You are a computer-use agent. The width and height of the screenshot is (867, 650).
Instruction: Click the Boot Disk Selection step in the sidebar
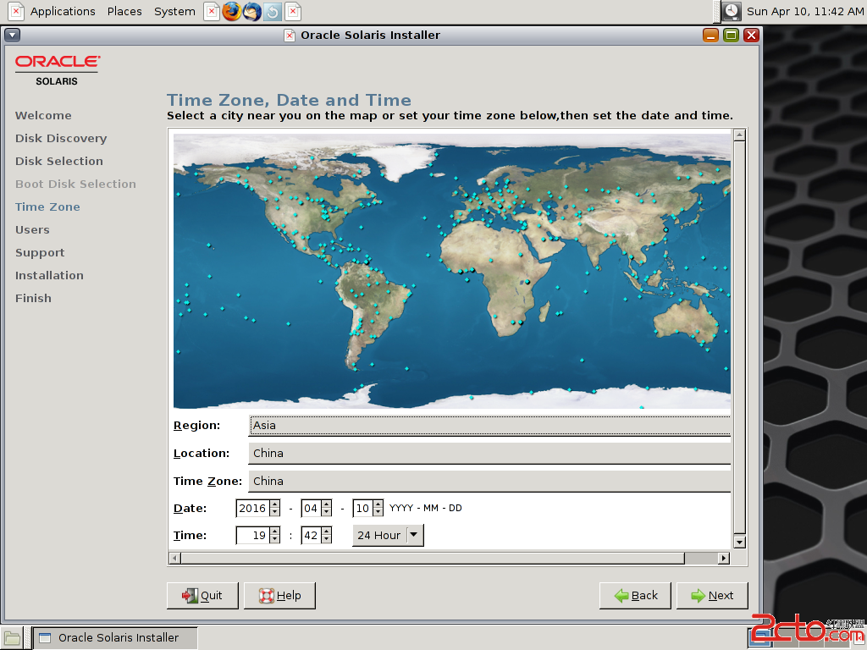pos(75,184)
